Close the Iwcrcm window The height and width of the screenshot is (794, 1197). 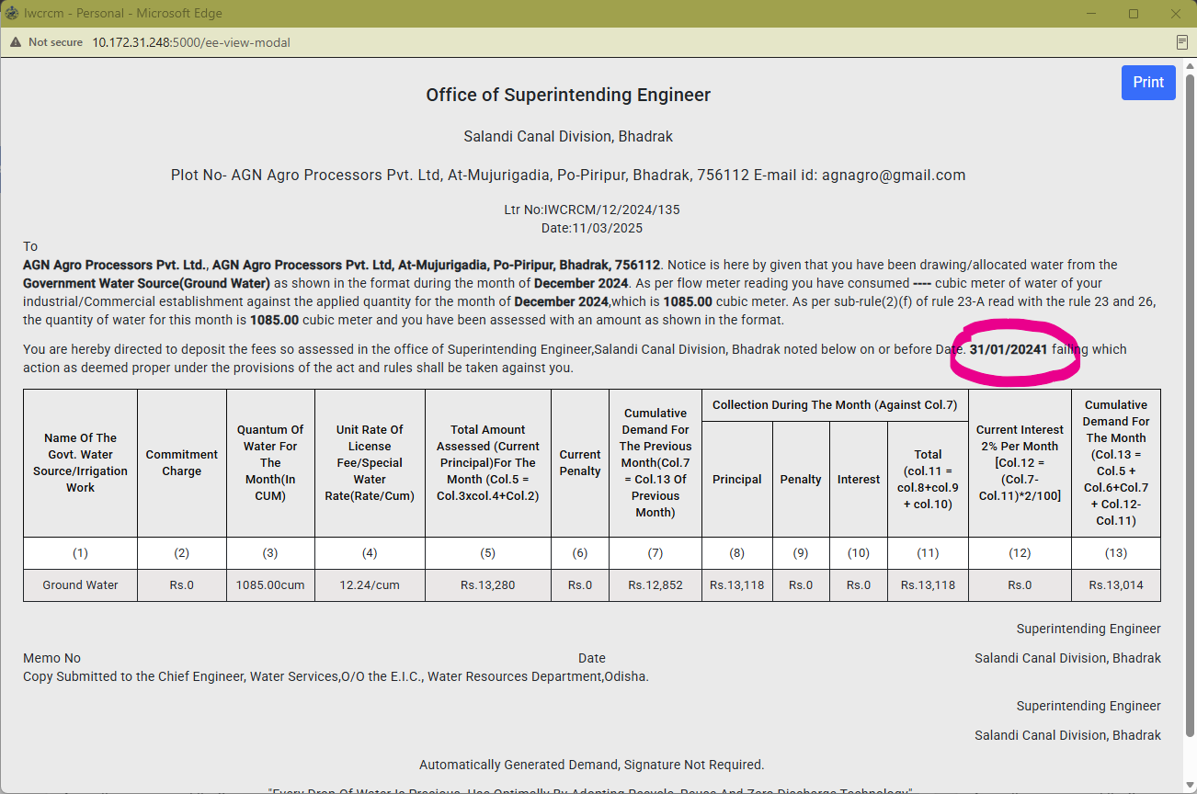1176,14
